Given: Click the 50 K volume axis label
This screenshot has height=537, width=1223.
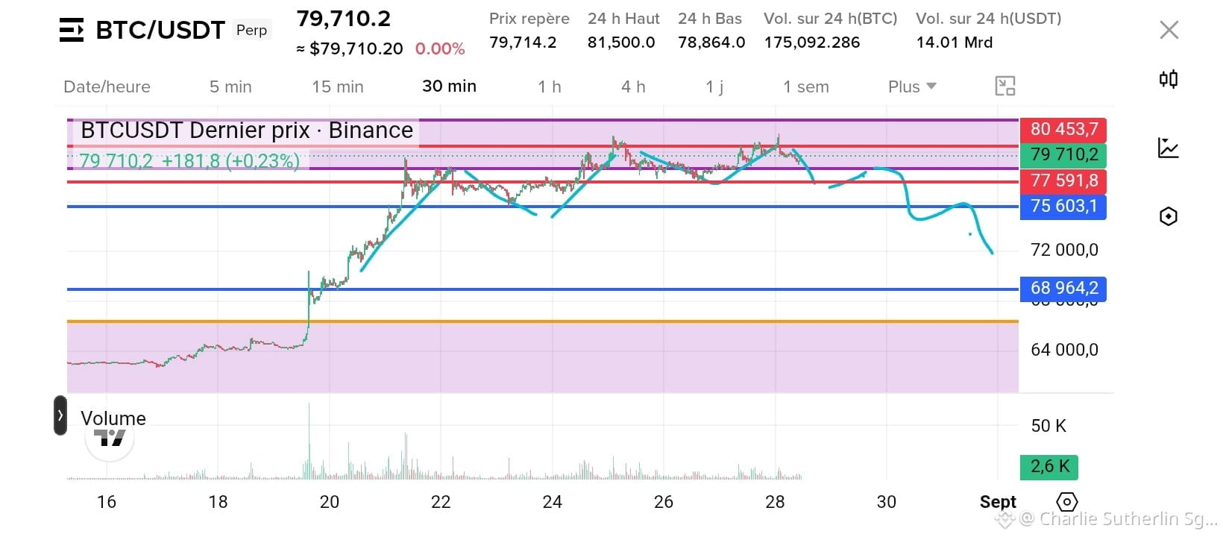Looking at the screenshot, I should (1048, 426).
